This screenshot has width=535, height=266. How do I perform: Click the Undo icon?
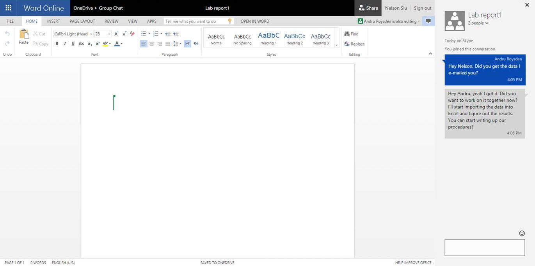[7, 34]
